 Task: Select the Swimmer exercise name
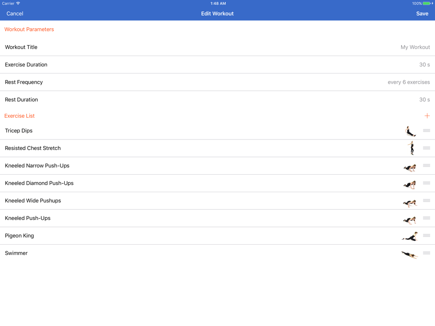click(16, 253)
